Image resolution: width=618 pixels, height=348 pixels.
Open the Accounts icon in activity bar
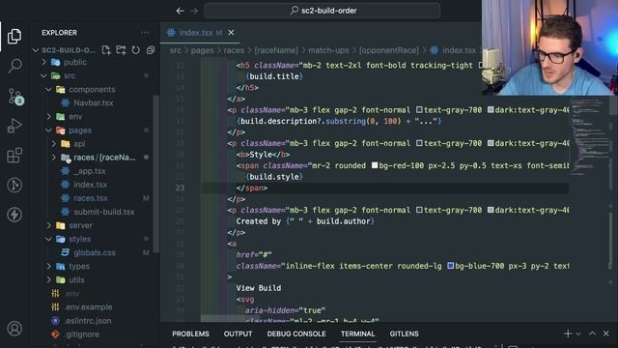(14, 329)
